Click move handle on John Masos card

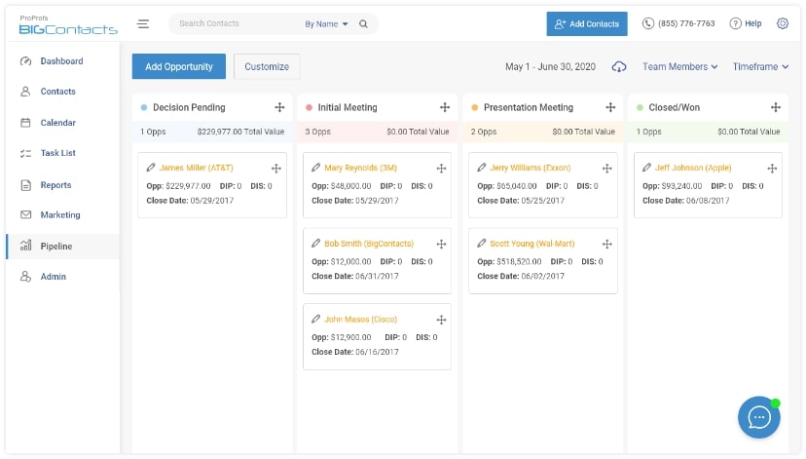click(x=441, y=320)
